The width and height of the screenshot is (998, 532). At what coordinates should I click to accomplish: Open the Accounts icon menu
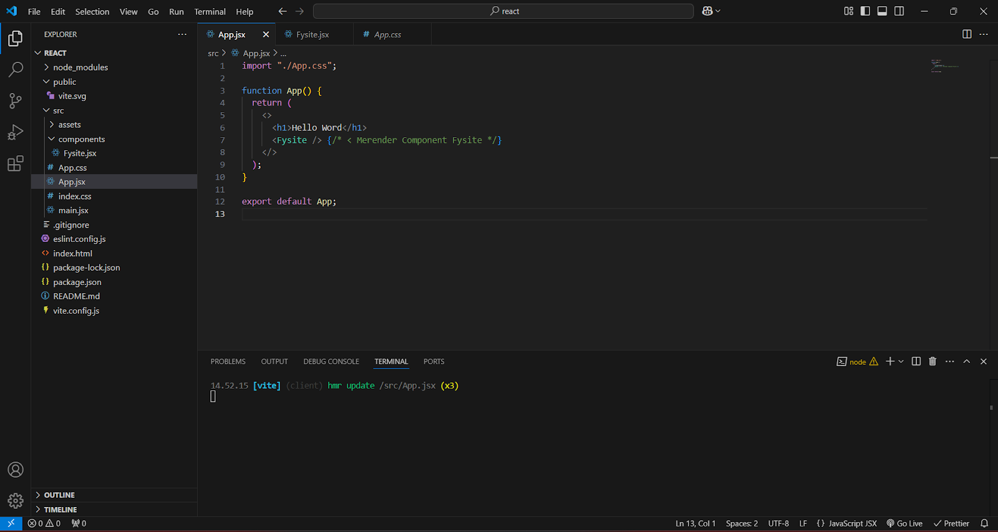click(16, 470)
